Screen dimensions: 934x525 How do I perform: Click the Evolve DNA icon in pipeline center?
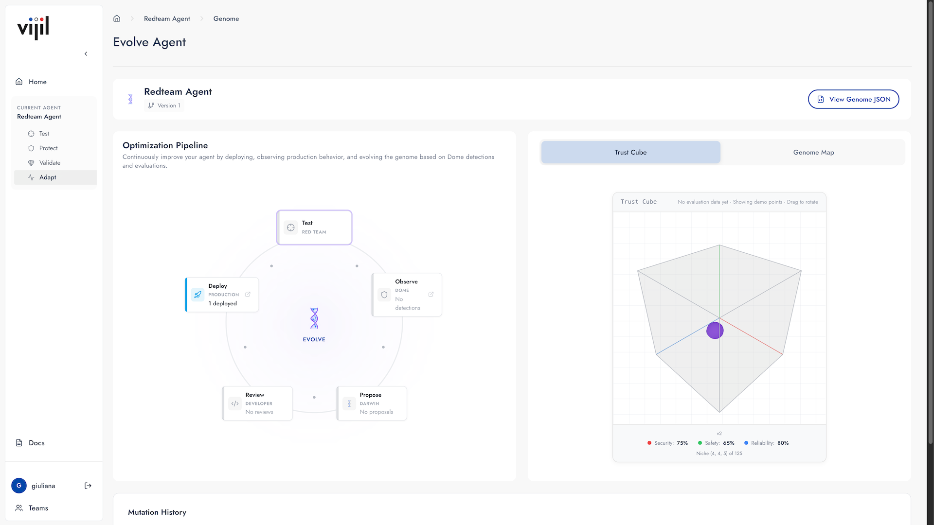(314, 319)
